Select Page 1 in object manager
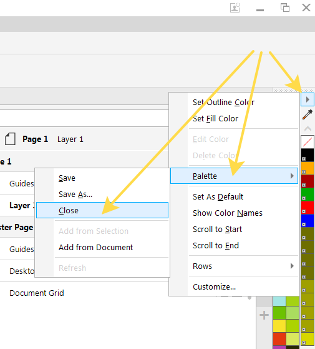The image size is (315, 349). (36, 139)
